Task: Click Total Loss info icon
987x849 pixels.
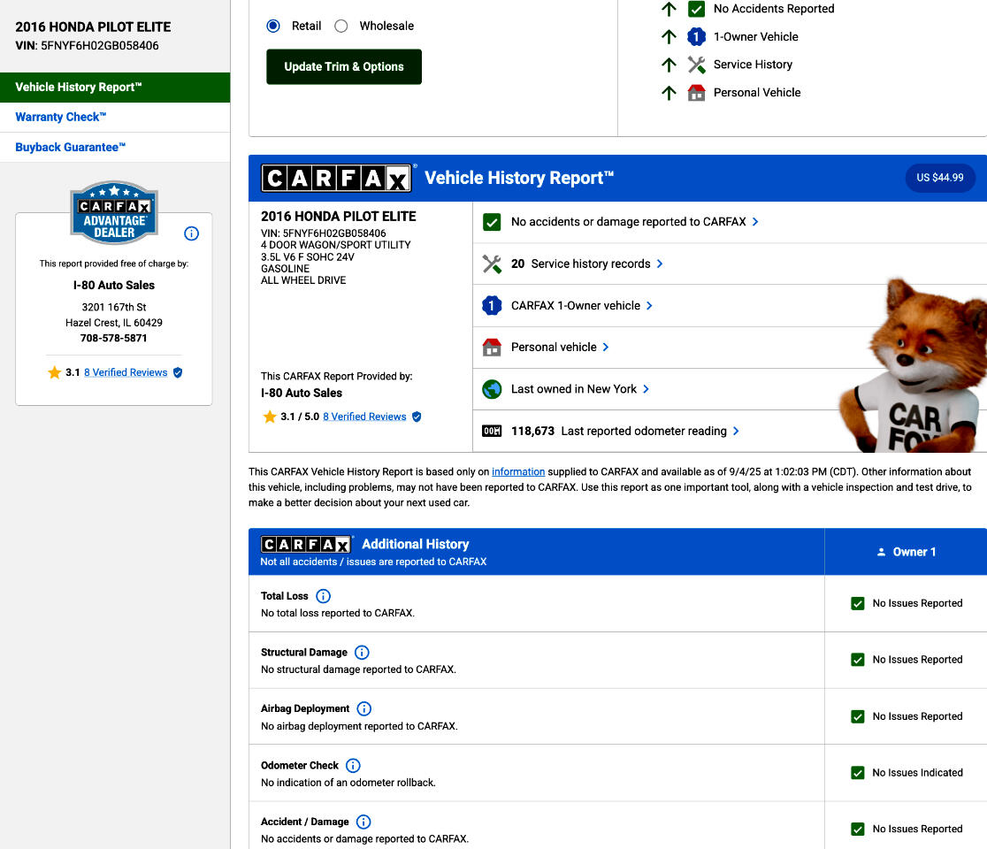Action: tap(323, 596)
